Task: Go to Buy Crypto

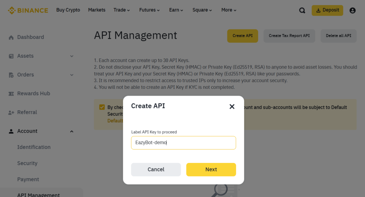Action: pyautogui.click(x=68, y=10)
